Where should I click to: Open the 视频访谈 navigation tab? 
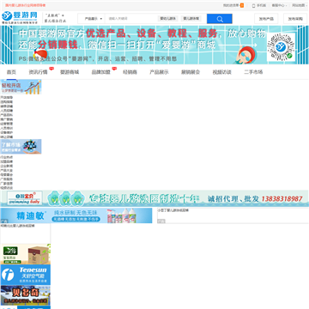click(x=221, y=72)
